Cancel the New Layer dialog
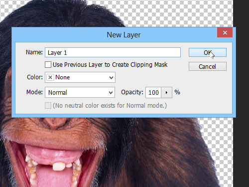Viewport: 249px width, 187px height. [x=208, y=66]
